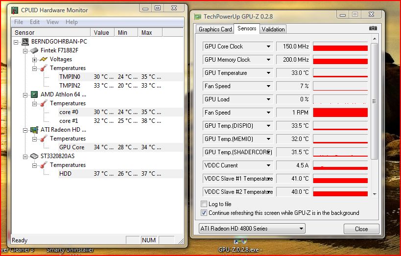Click the thermometer icon under ST3320820AS

44,165
